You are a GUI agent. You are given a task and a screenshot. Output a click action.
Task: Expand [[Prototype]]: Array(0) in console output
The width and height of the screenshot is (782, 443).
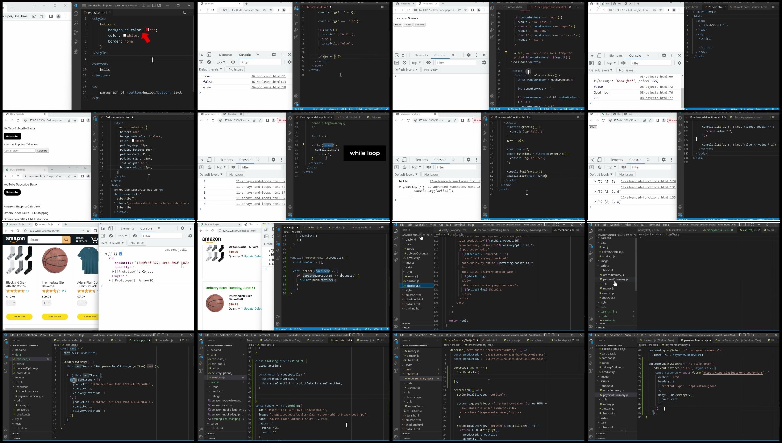coord(110,280)
